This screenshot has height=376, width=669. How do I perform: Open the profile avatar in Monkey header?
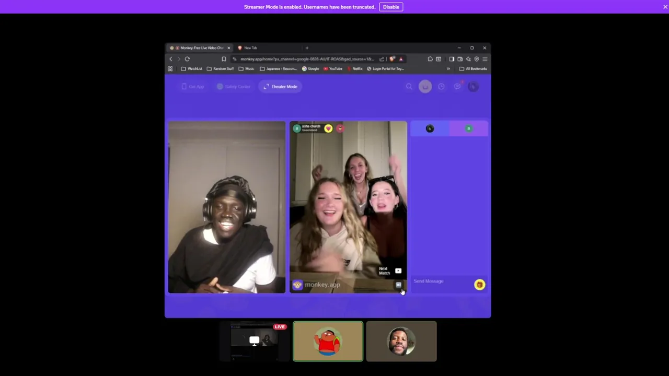point(473,87)
